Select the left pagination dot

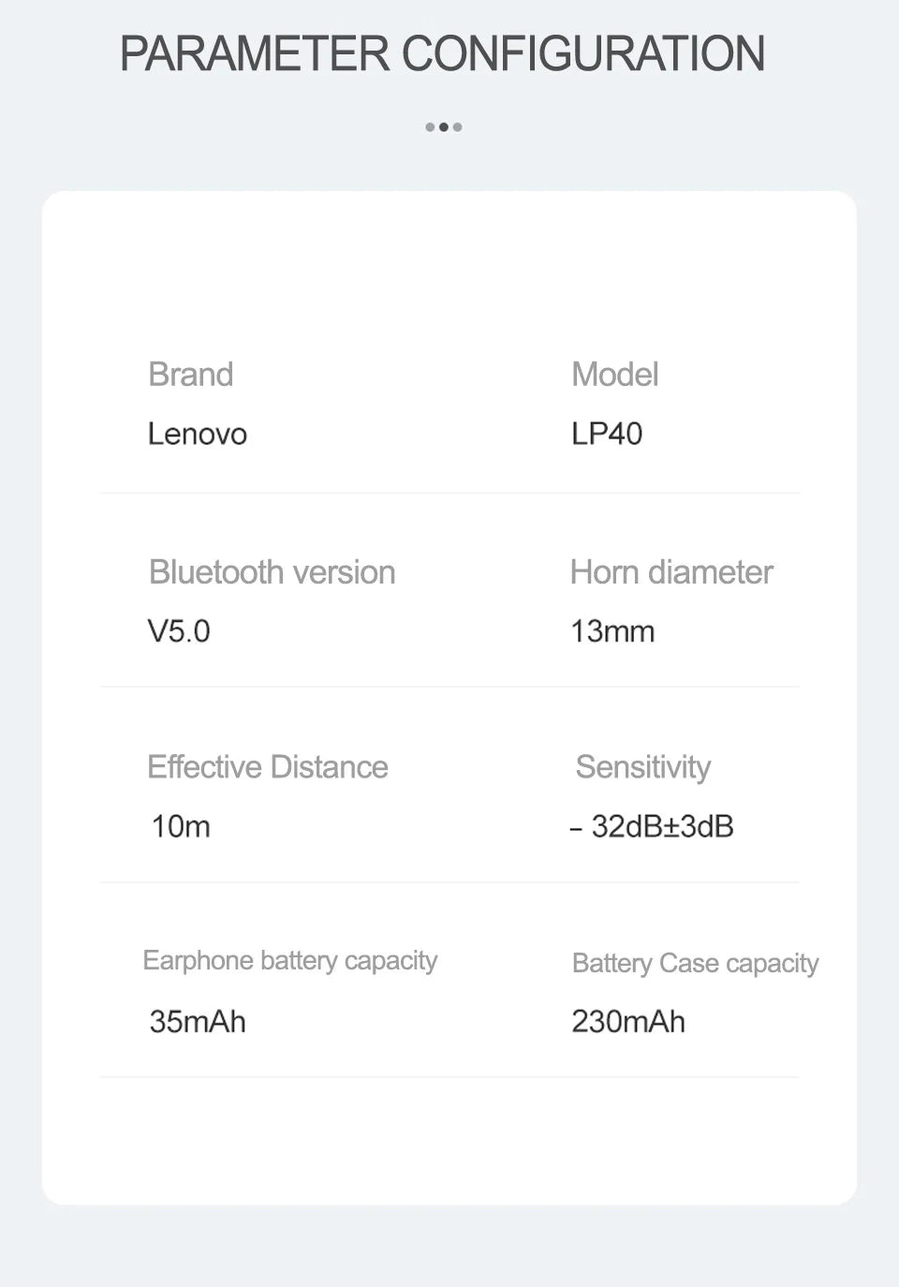(430, 127)
